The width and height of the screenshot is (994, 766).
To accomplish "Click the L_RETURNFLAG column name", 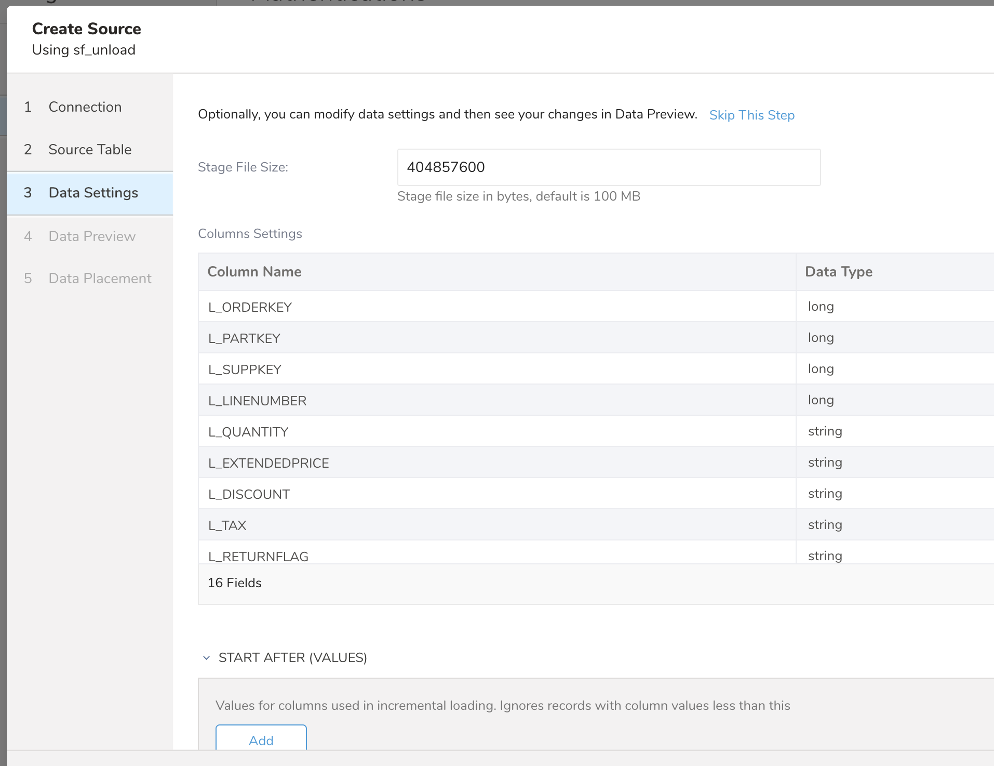I will (x=258, y=556).
